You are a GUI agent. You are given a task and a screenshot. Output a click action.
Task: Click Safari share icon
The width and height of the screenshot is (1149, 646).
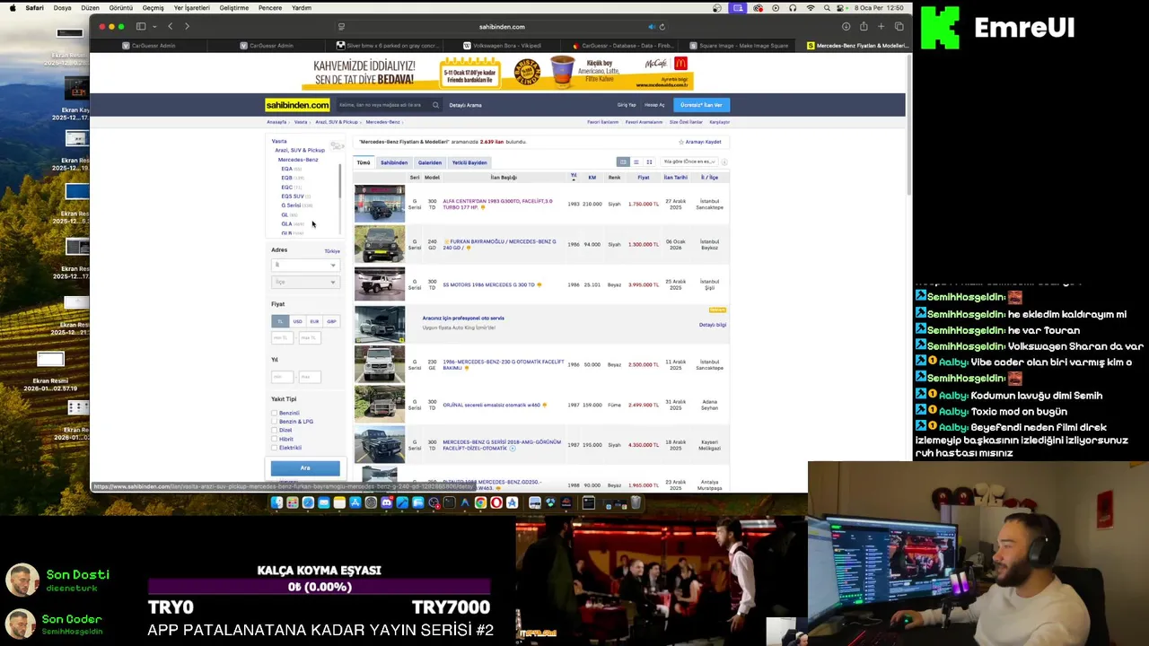(x=864, y=27)
